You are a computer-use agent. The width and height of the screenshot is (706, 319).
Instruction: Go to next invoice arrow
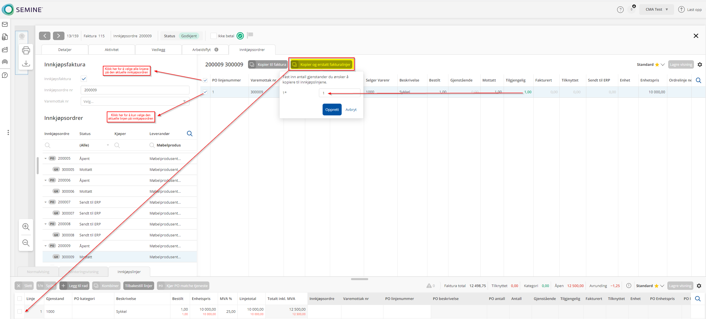tap(58, 36)
